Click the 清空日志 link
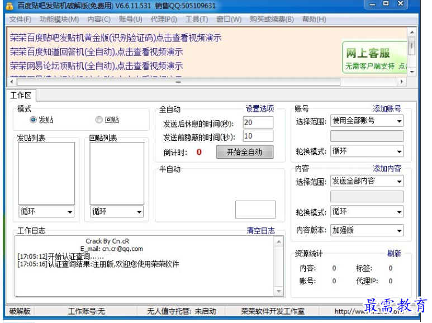 260,230
